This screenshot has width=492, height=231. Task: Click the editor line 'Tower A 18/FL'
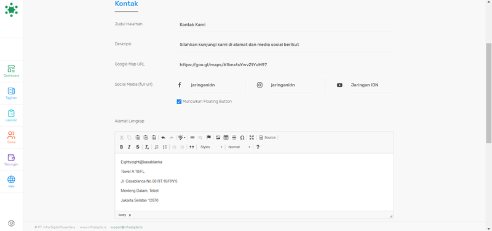133,172
